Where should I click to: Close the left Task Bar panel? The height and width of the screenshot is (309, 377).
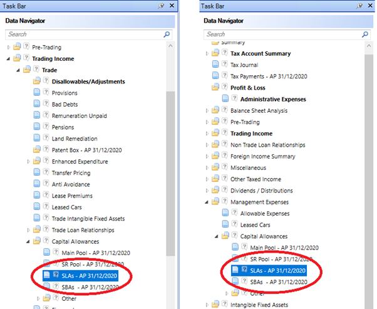click(172, 6)
